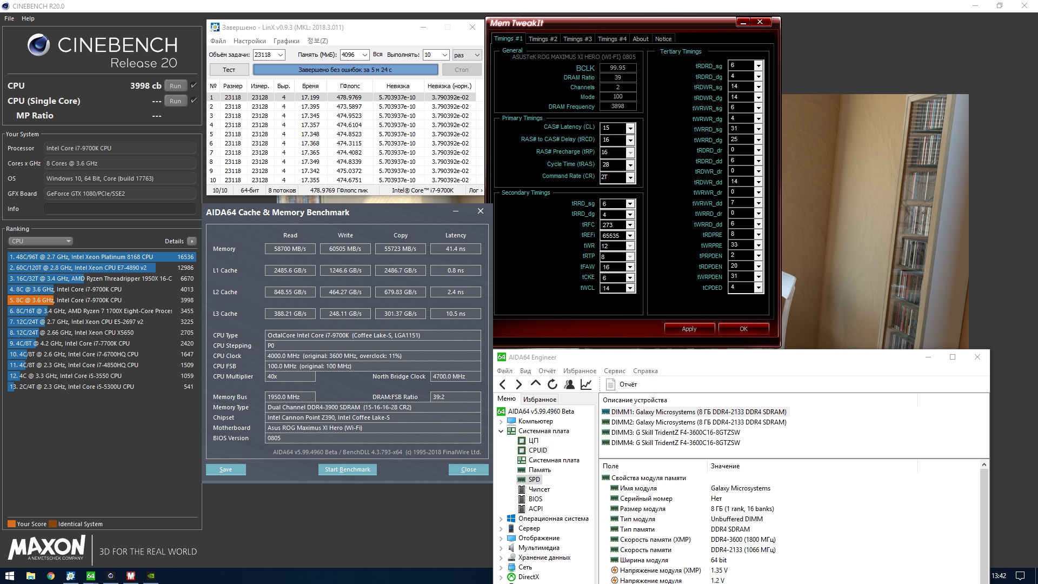Select the Чипсет tree node
Viewport: 1038px width, 584px height.
click(538, 489)
